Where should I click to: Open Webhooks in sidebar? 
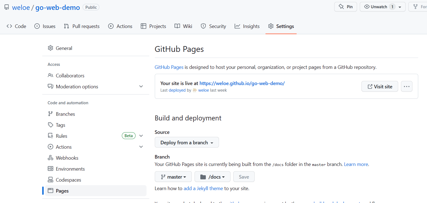[x=96, y=158]
